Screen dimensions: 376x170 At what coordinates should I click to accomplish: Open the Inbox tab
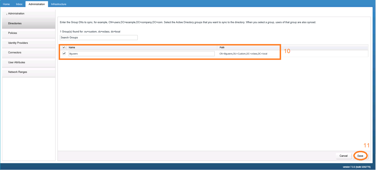coord(19,4)
